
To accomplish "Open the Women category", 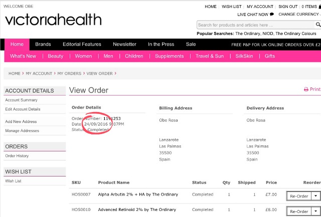I will coord(83,56).
